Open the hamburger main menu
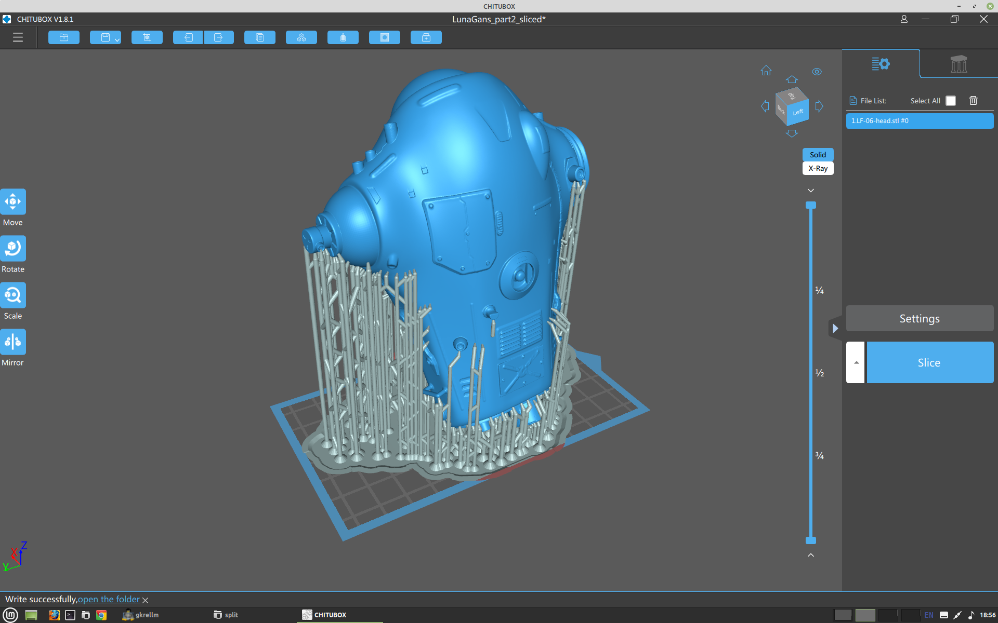Viewport: 998px width, 623px height. click(18, 37)
